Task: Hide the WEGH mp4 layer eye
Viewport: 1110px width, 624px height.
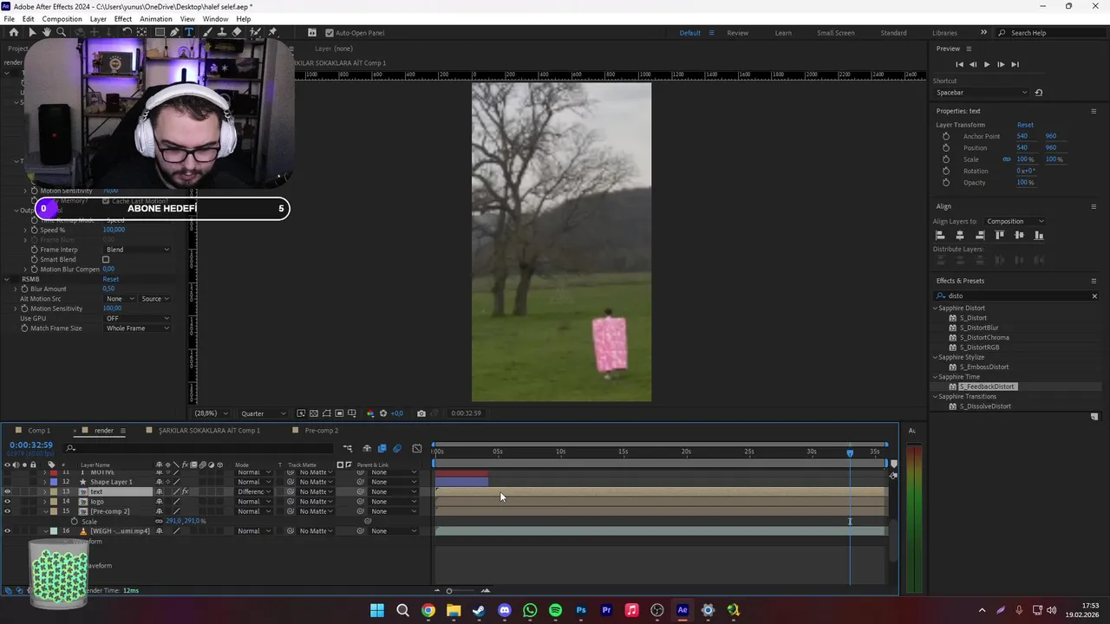Action: click(8, 531)
